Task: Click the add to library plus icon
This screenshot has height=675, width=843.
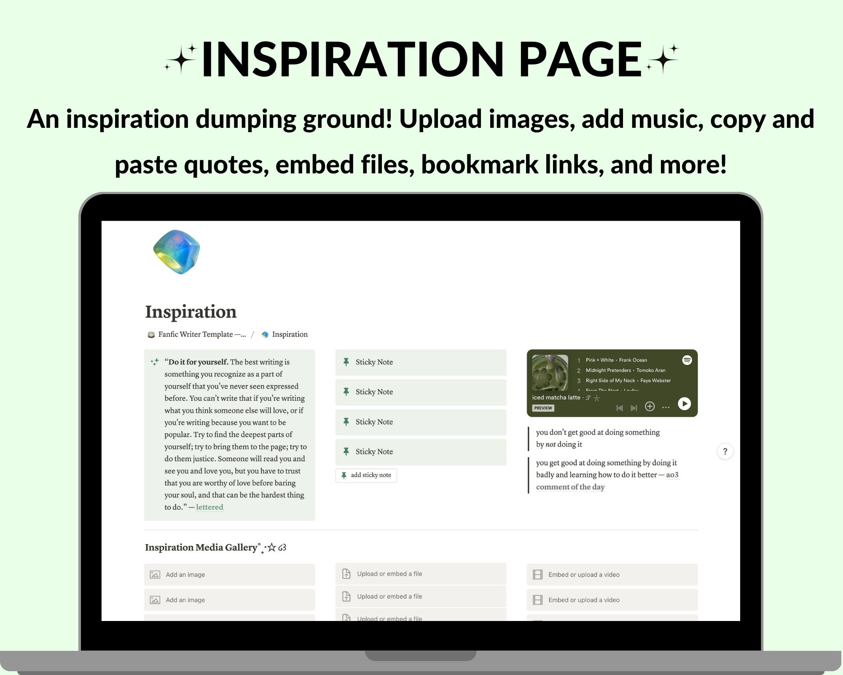Action: tap(650, 406)
